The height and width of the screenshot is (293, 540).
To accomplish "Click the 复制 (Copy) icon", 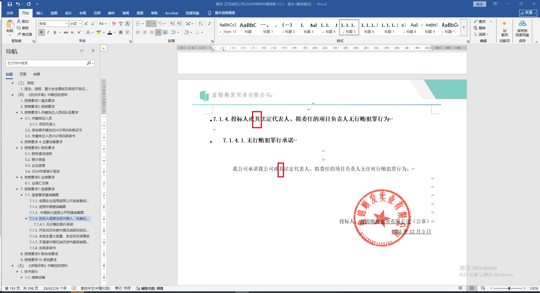I will pos(19,28).
